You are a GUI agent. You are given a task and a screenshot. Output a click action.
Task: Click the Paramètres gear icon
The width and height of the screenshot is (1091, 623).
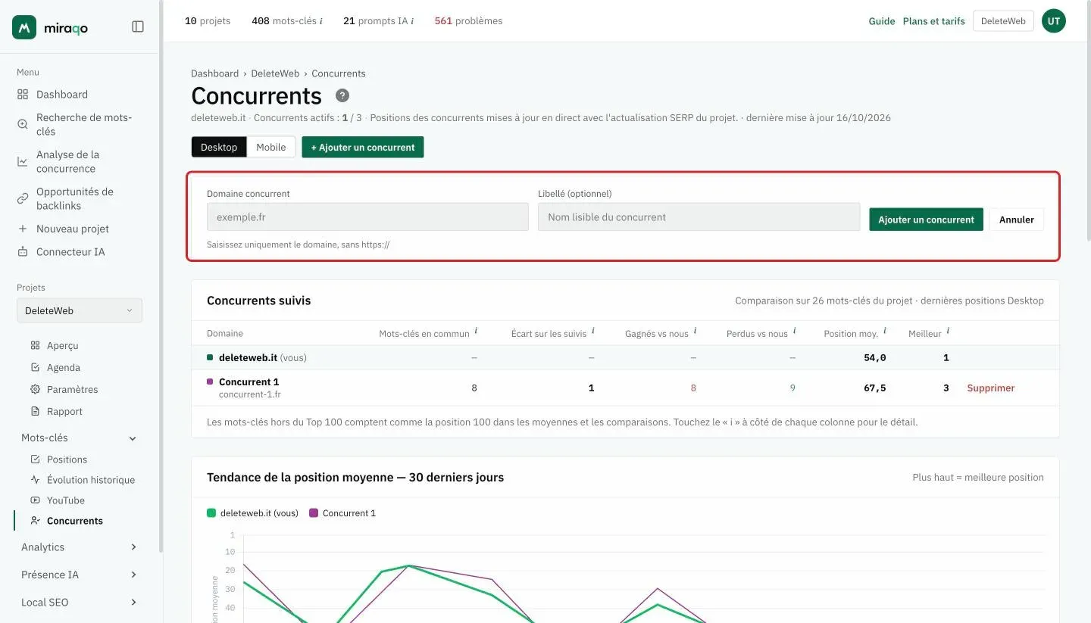35,389
